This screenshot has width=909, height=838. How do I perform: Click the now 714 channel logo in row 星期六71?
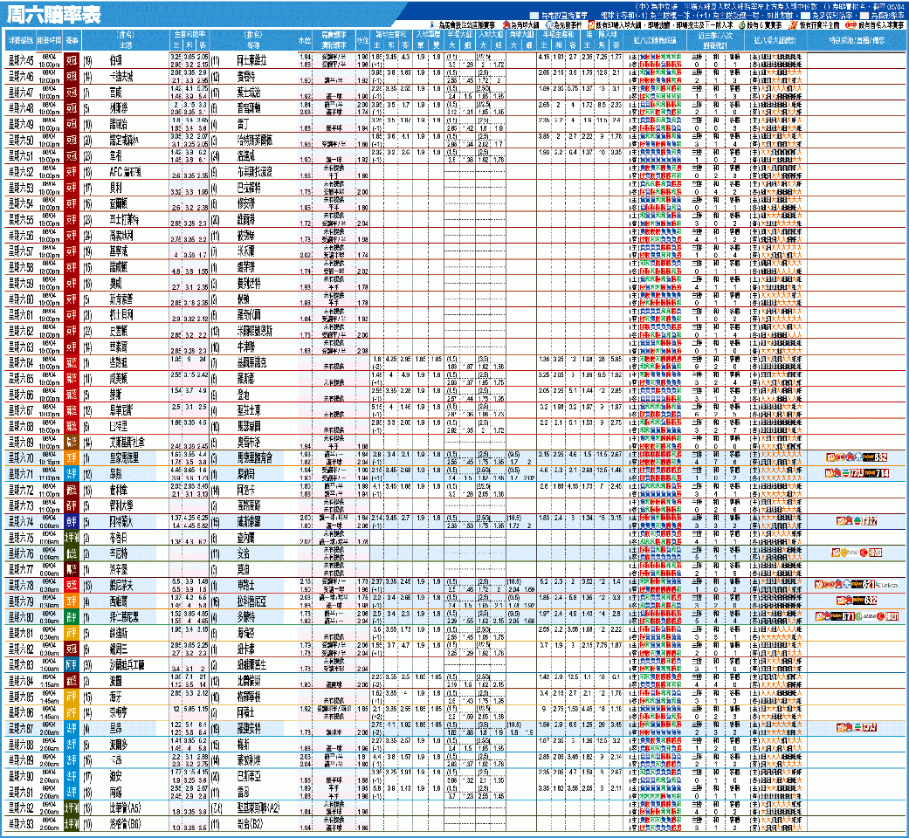pos(877,473)
